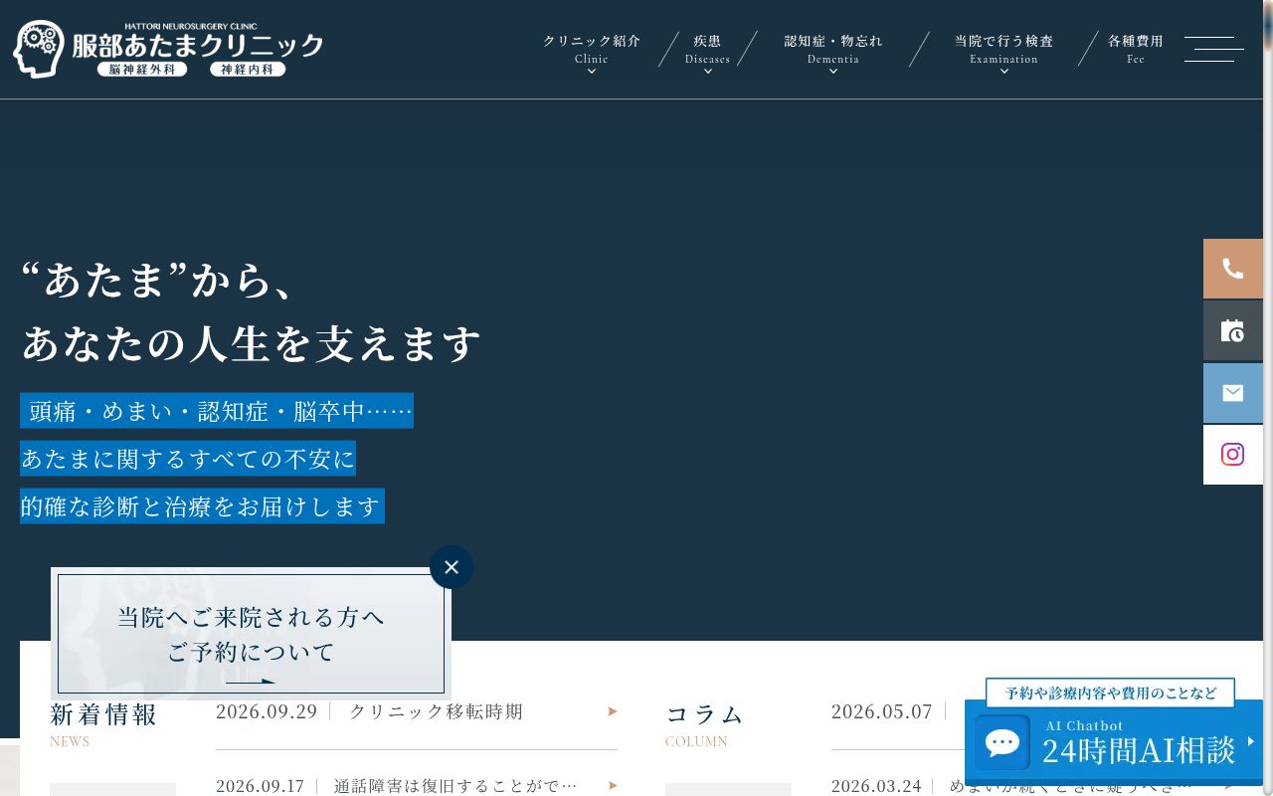Open the 24時間AI相談 chatbot button
Viewport: 1273px width, 796px height.
tap(1114, 742)
